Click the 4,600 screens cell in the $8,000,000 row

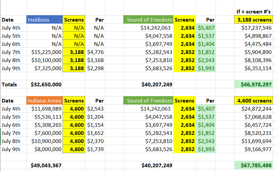pos(74,149)
